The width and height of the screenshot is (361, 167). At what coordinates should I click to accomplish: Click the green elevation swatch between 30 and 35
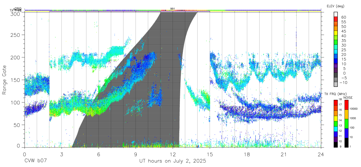pos(336,42)
